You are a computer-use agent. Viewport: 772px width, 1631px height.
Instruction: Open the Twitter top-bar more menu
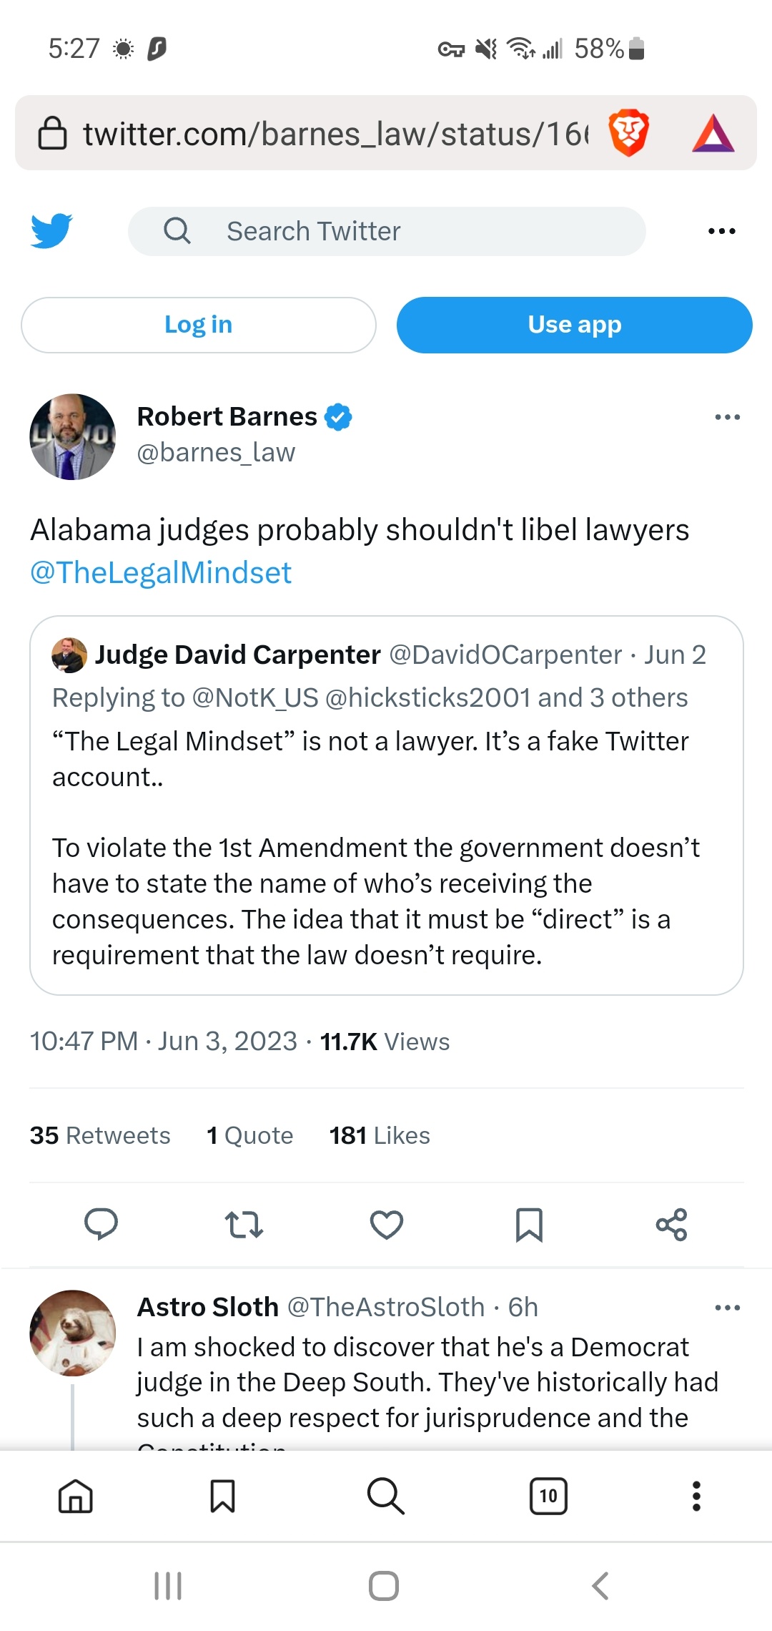(x=721, y=231)
